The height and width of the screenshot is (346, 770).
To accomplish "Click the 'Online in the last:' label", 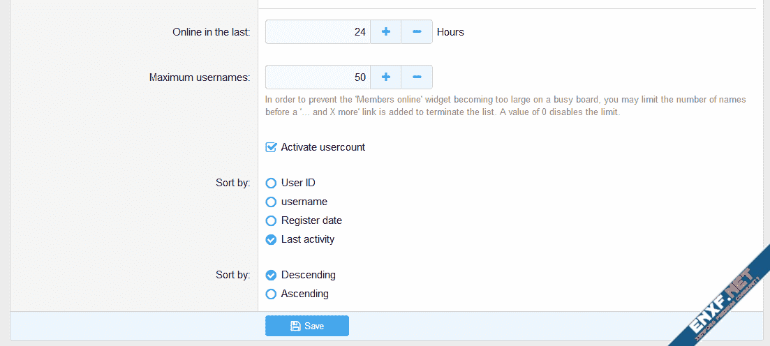I will coord(212,32).
